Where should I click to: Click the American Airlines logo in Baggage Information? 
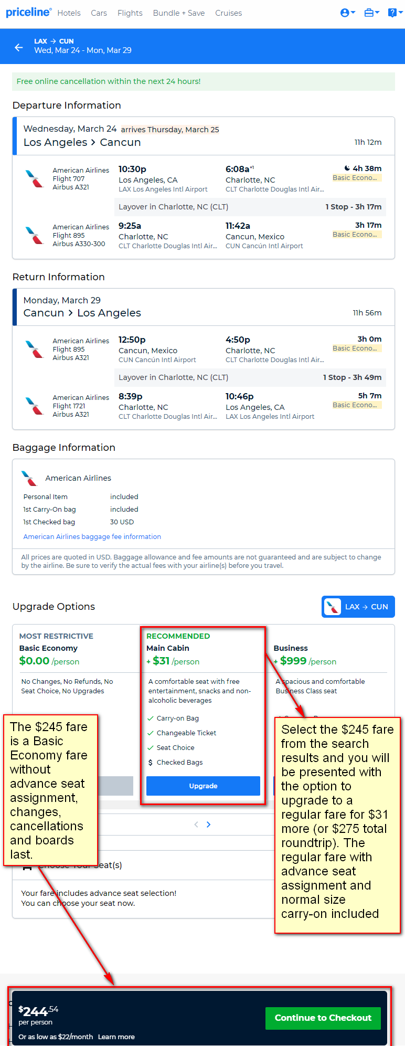pos(29,478)
